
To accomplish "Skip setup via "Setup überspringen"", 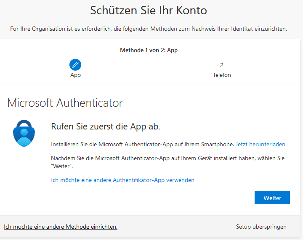I will pos(261,227).
